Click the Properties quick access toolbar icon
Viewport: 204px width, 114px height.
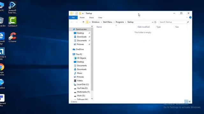[76, 13]
